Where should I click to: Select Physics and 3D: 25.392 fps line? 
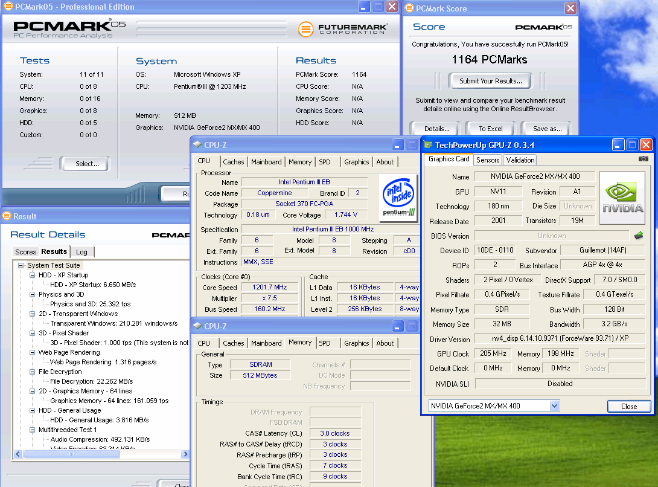pos(90,304)
